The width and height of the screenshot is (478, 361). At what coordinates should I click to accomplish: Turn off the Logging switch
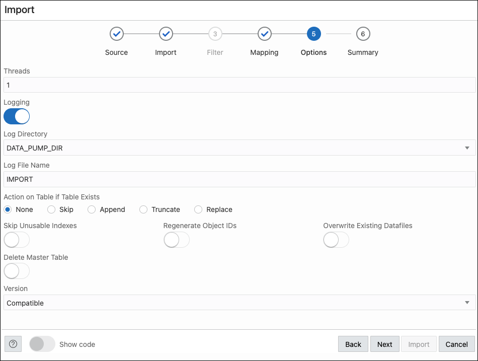coord(17,116)
